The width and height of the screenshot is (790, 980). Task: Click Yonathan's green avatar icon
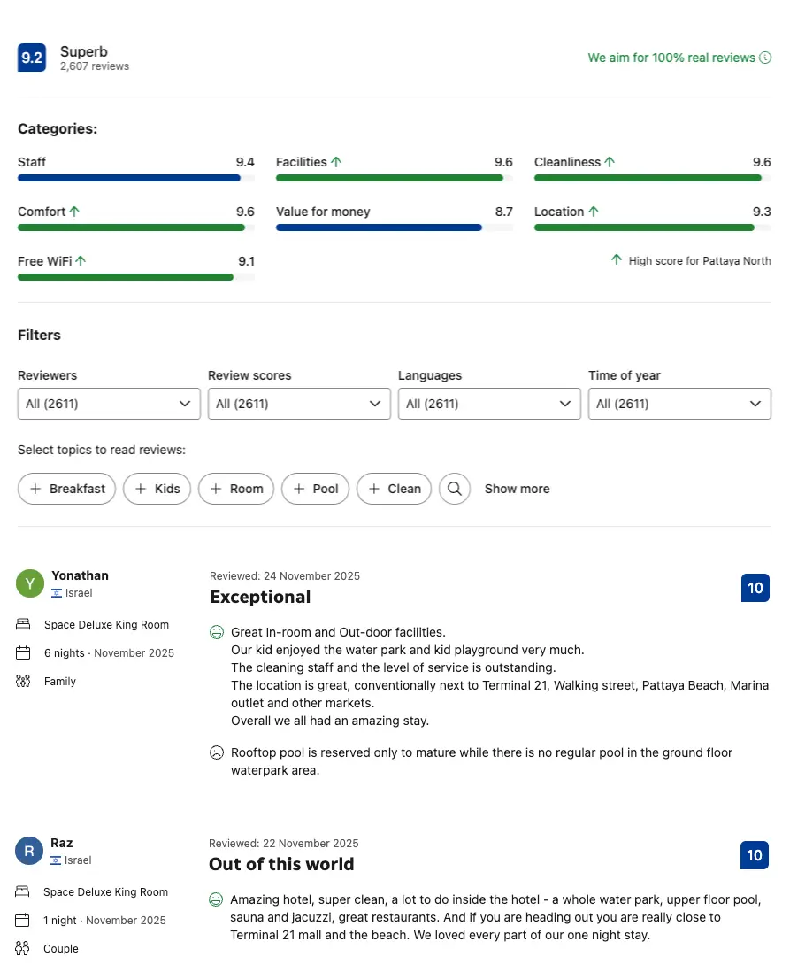tap(30, 583)
